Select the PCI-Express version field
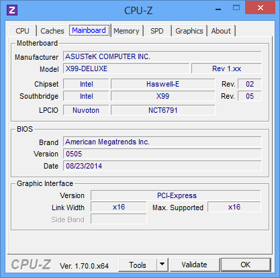Image resolution: width=280 pixels, height=278 pixels. click(x=176, y=195)
